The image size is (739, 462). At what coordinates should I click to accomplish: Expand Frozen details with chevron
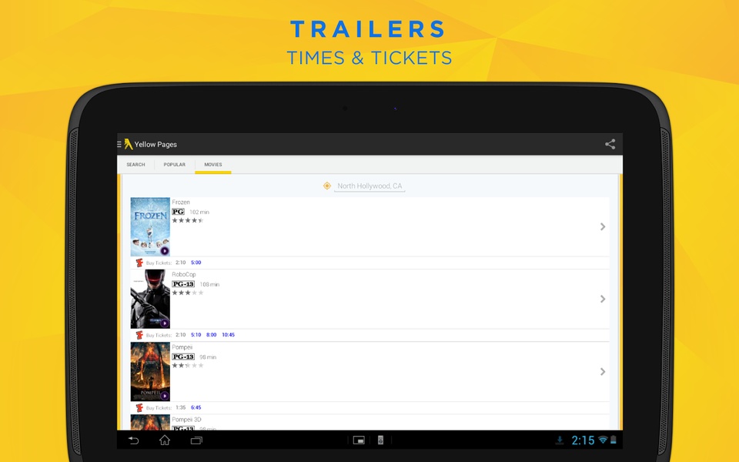pos(602,226)
